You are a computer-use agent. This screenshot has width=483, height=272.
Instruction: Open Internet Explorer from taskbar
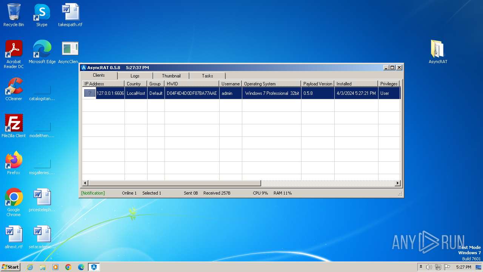click(x=30, y=267)
